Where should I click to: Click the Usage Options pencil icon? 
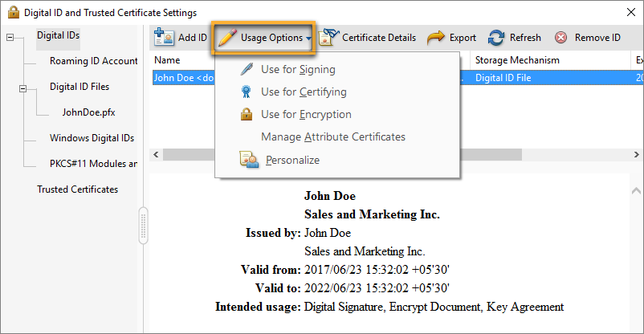[x=227, y=38]
